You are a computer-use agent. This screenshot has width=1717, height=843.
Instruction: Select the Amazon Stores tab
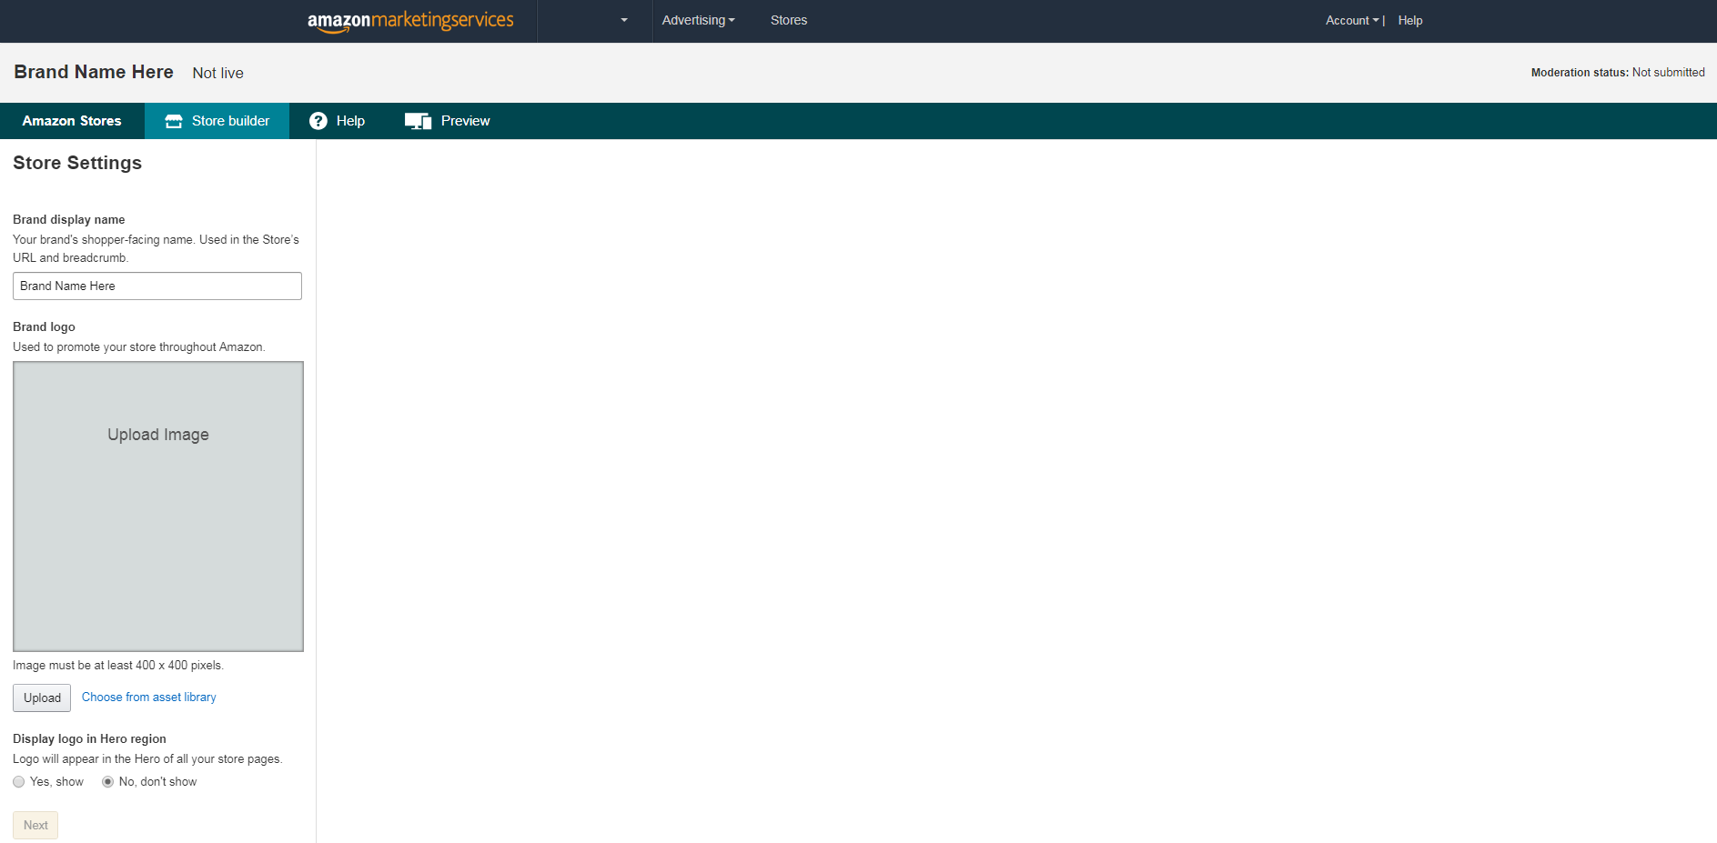tap(72, 121)
